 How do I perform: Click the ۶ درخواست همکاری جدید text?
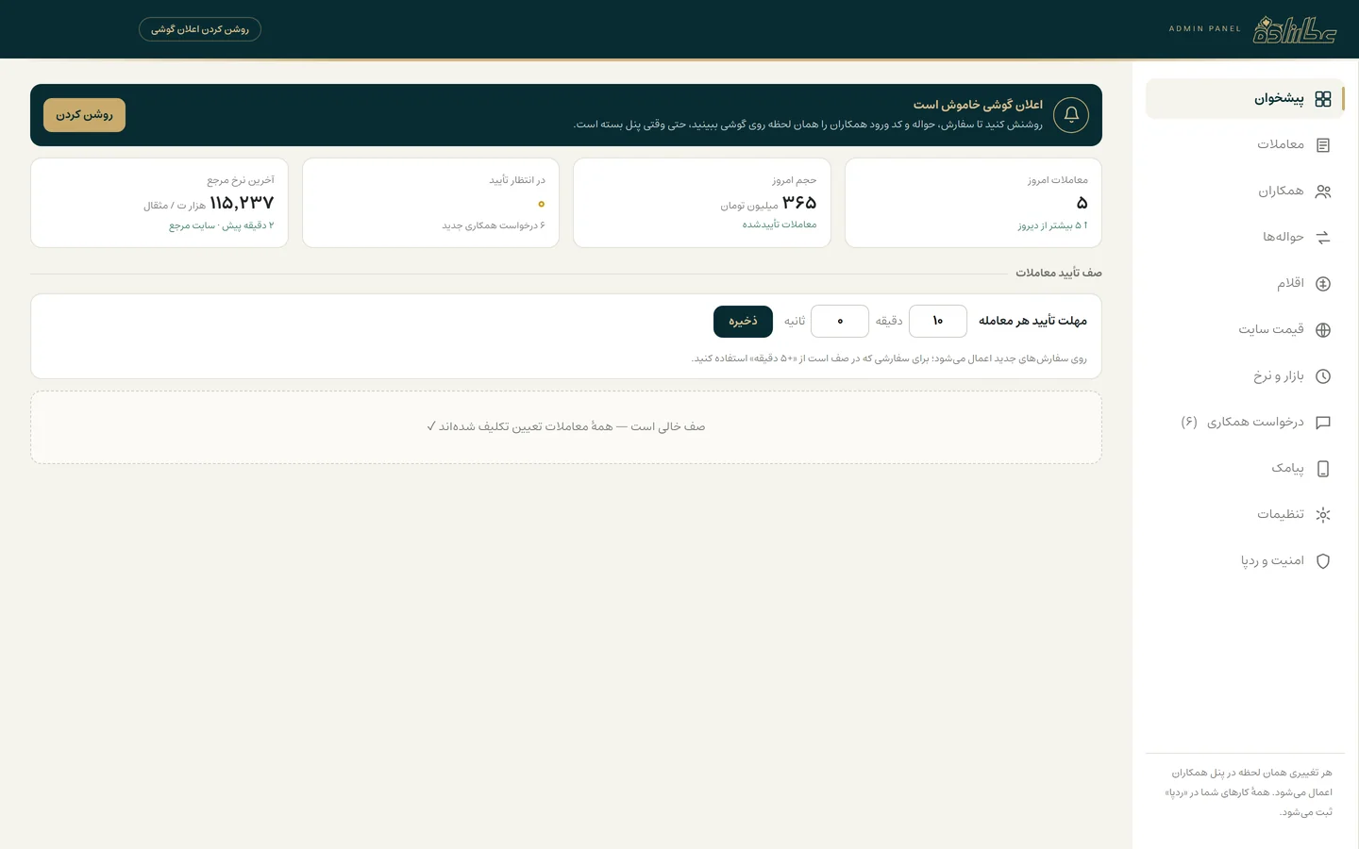pos(494,225)
